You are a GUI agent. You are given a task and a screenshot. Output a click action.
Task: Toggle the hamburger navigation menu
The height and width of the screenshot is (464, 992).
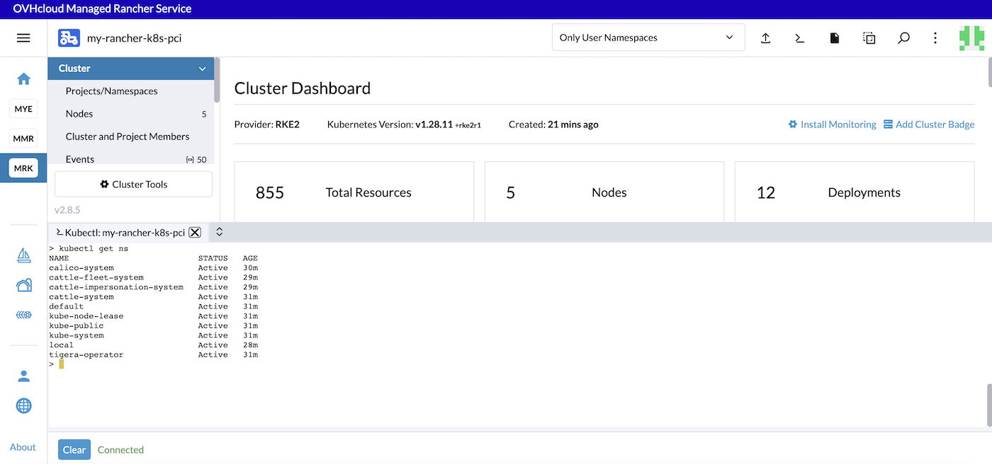[23, 37]
